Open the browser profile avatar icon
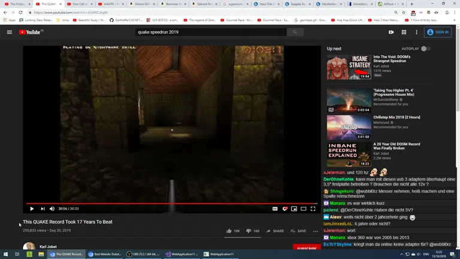The height and width of the screenshot is (259, 460). tap(447, 13)
